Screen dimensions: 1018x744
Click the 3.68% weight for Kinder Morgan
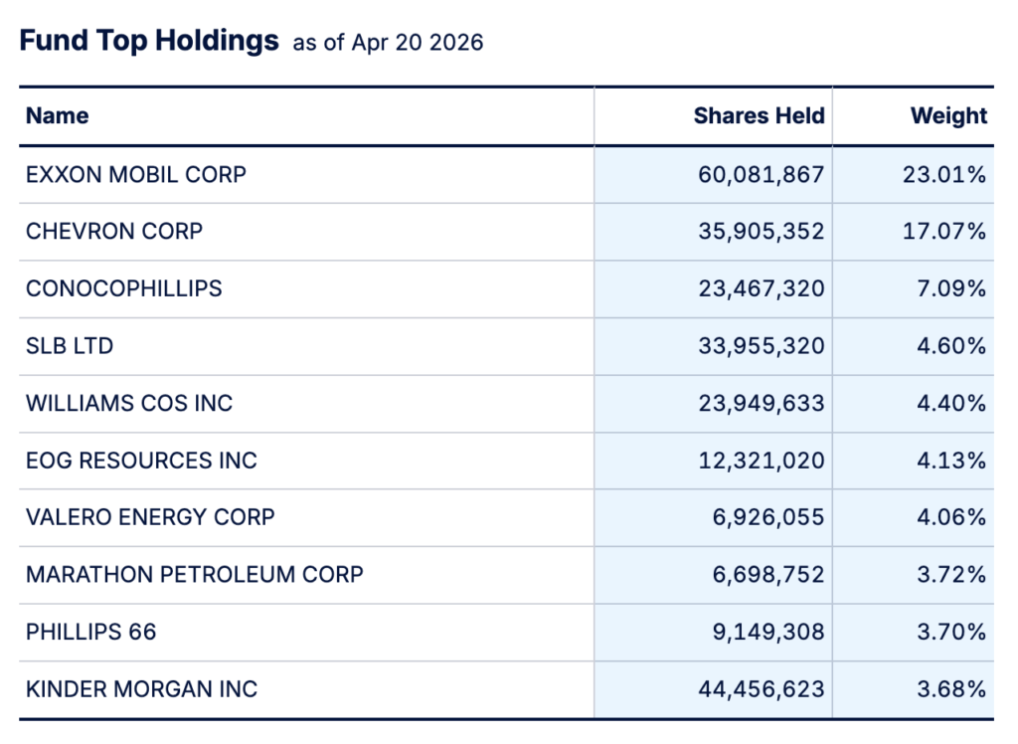(954, 689)
